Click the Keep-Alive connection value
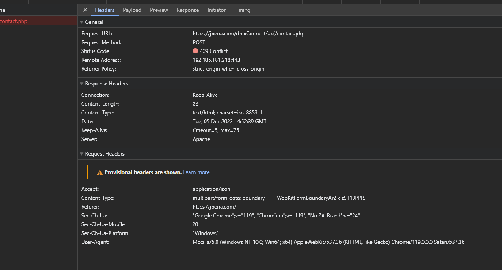The image size is (502, 270). click(x=205, y=95)
